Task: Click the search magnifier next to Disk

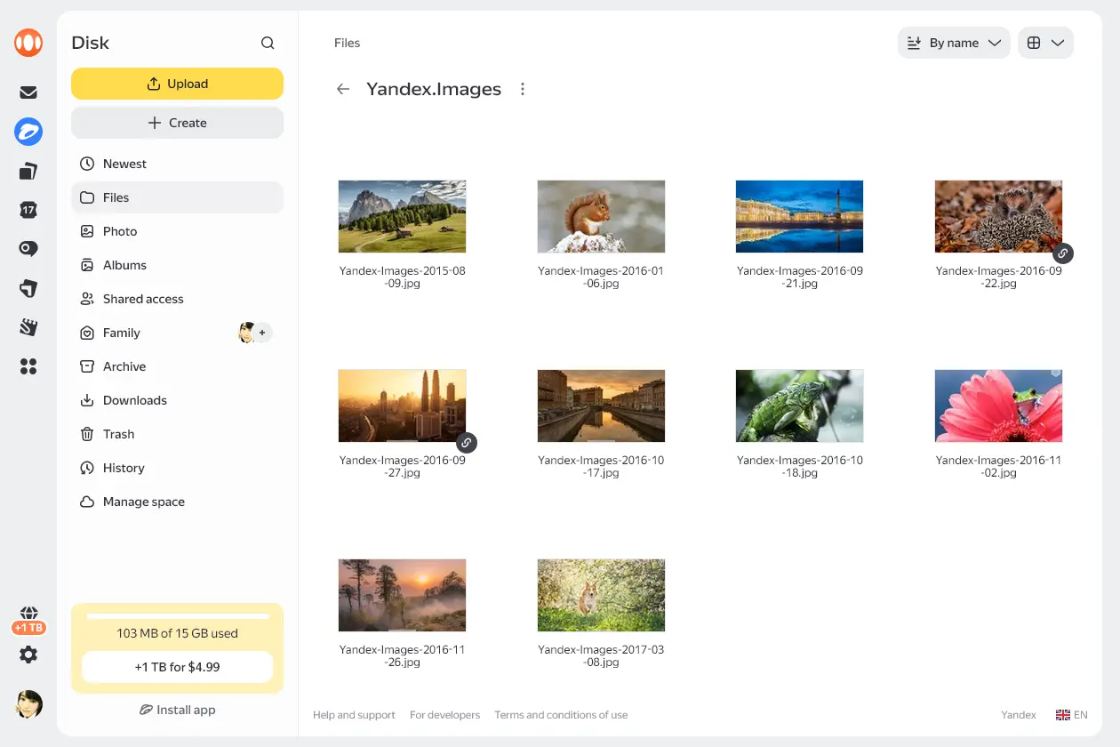Action: 268,43
